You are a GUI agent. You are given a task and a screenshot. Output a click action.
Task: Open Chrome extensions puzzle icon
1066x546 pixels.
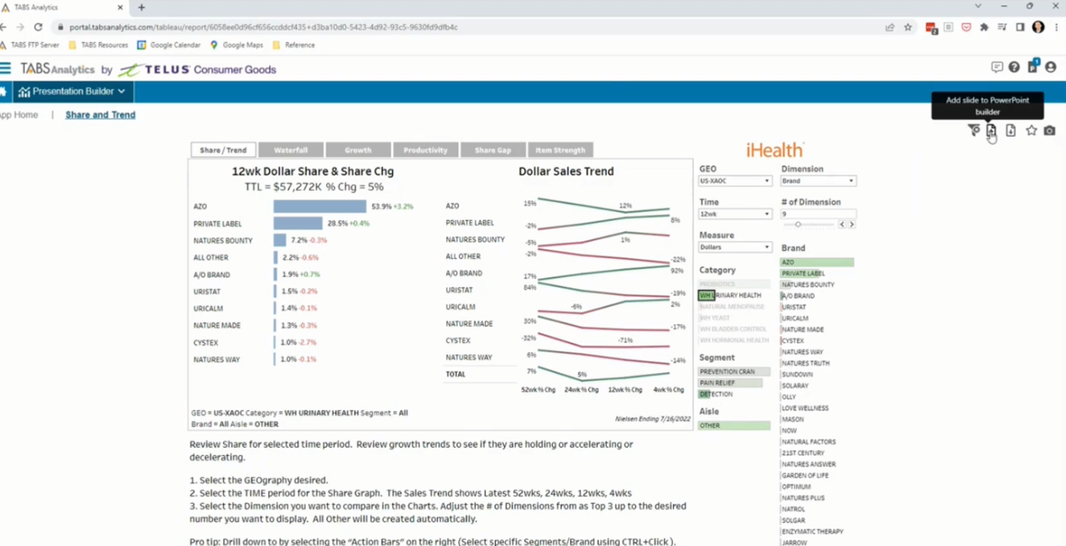(983, 28)
